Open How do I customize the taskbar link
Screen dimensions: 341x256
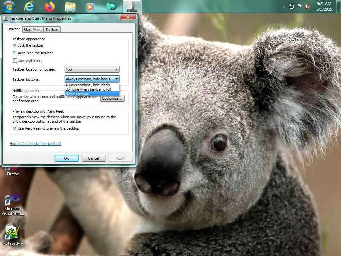pyautogui.click(x=35, y=144)
